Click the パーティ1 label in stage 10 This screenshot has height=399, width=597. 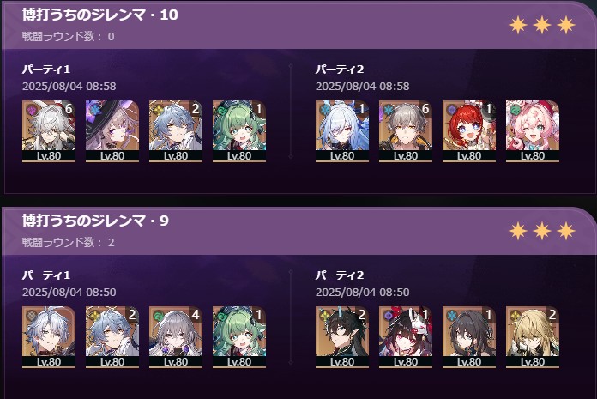coord(46,69)
